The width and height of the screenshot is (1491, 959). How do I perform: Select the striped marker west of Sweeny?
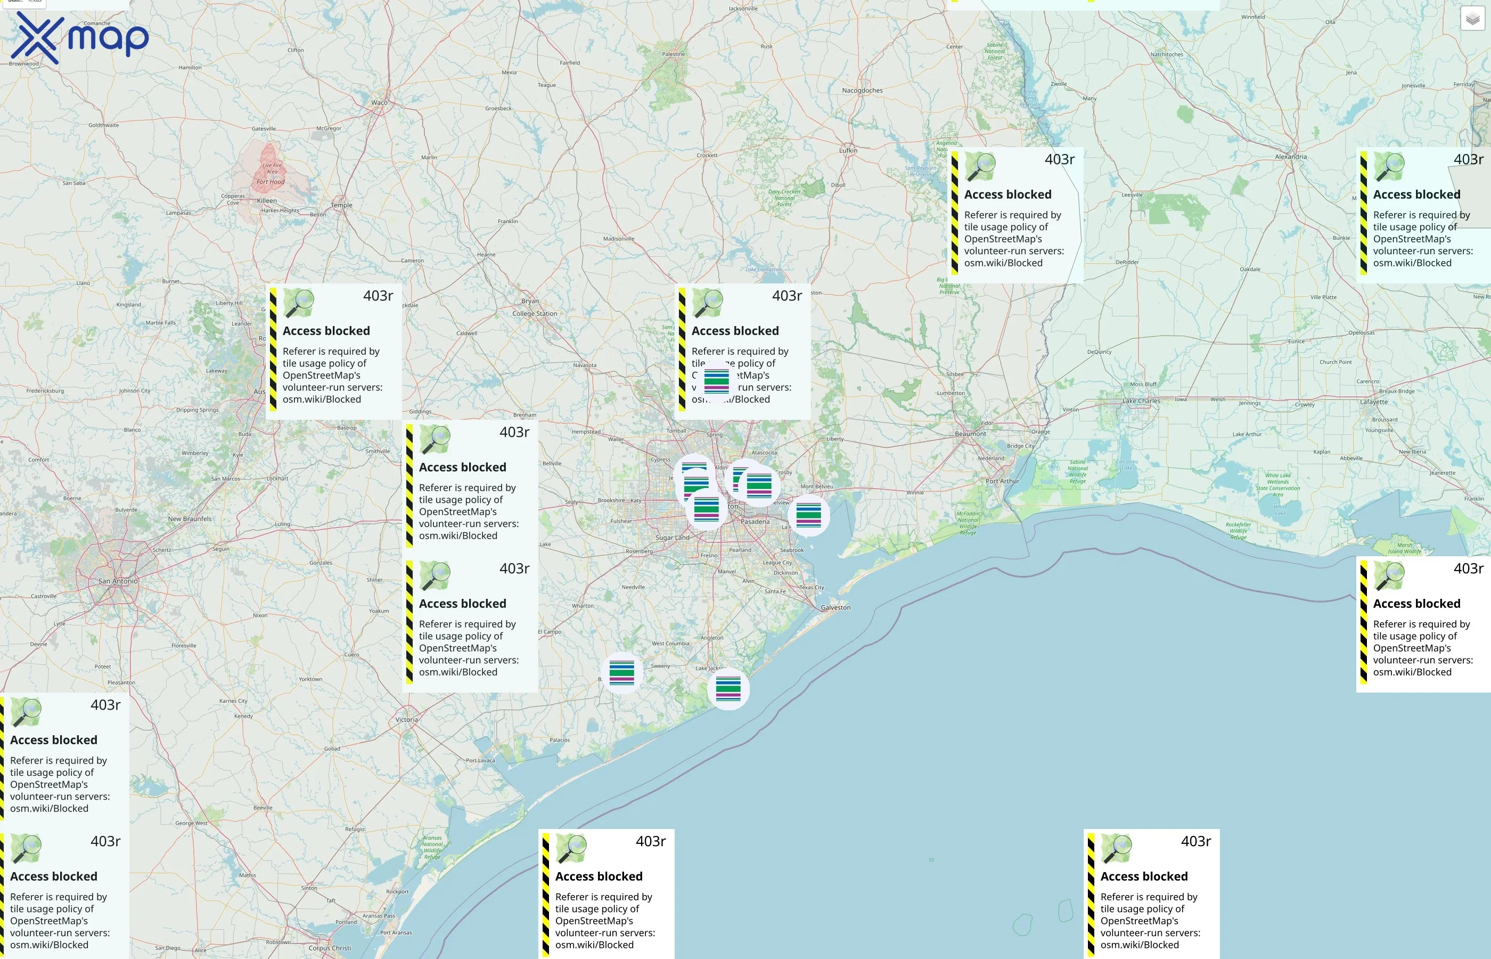coord(621,672)
